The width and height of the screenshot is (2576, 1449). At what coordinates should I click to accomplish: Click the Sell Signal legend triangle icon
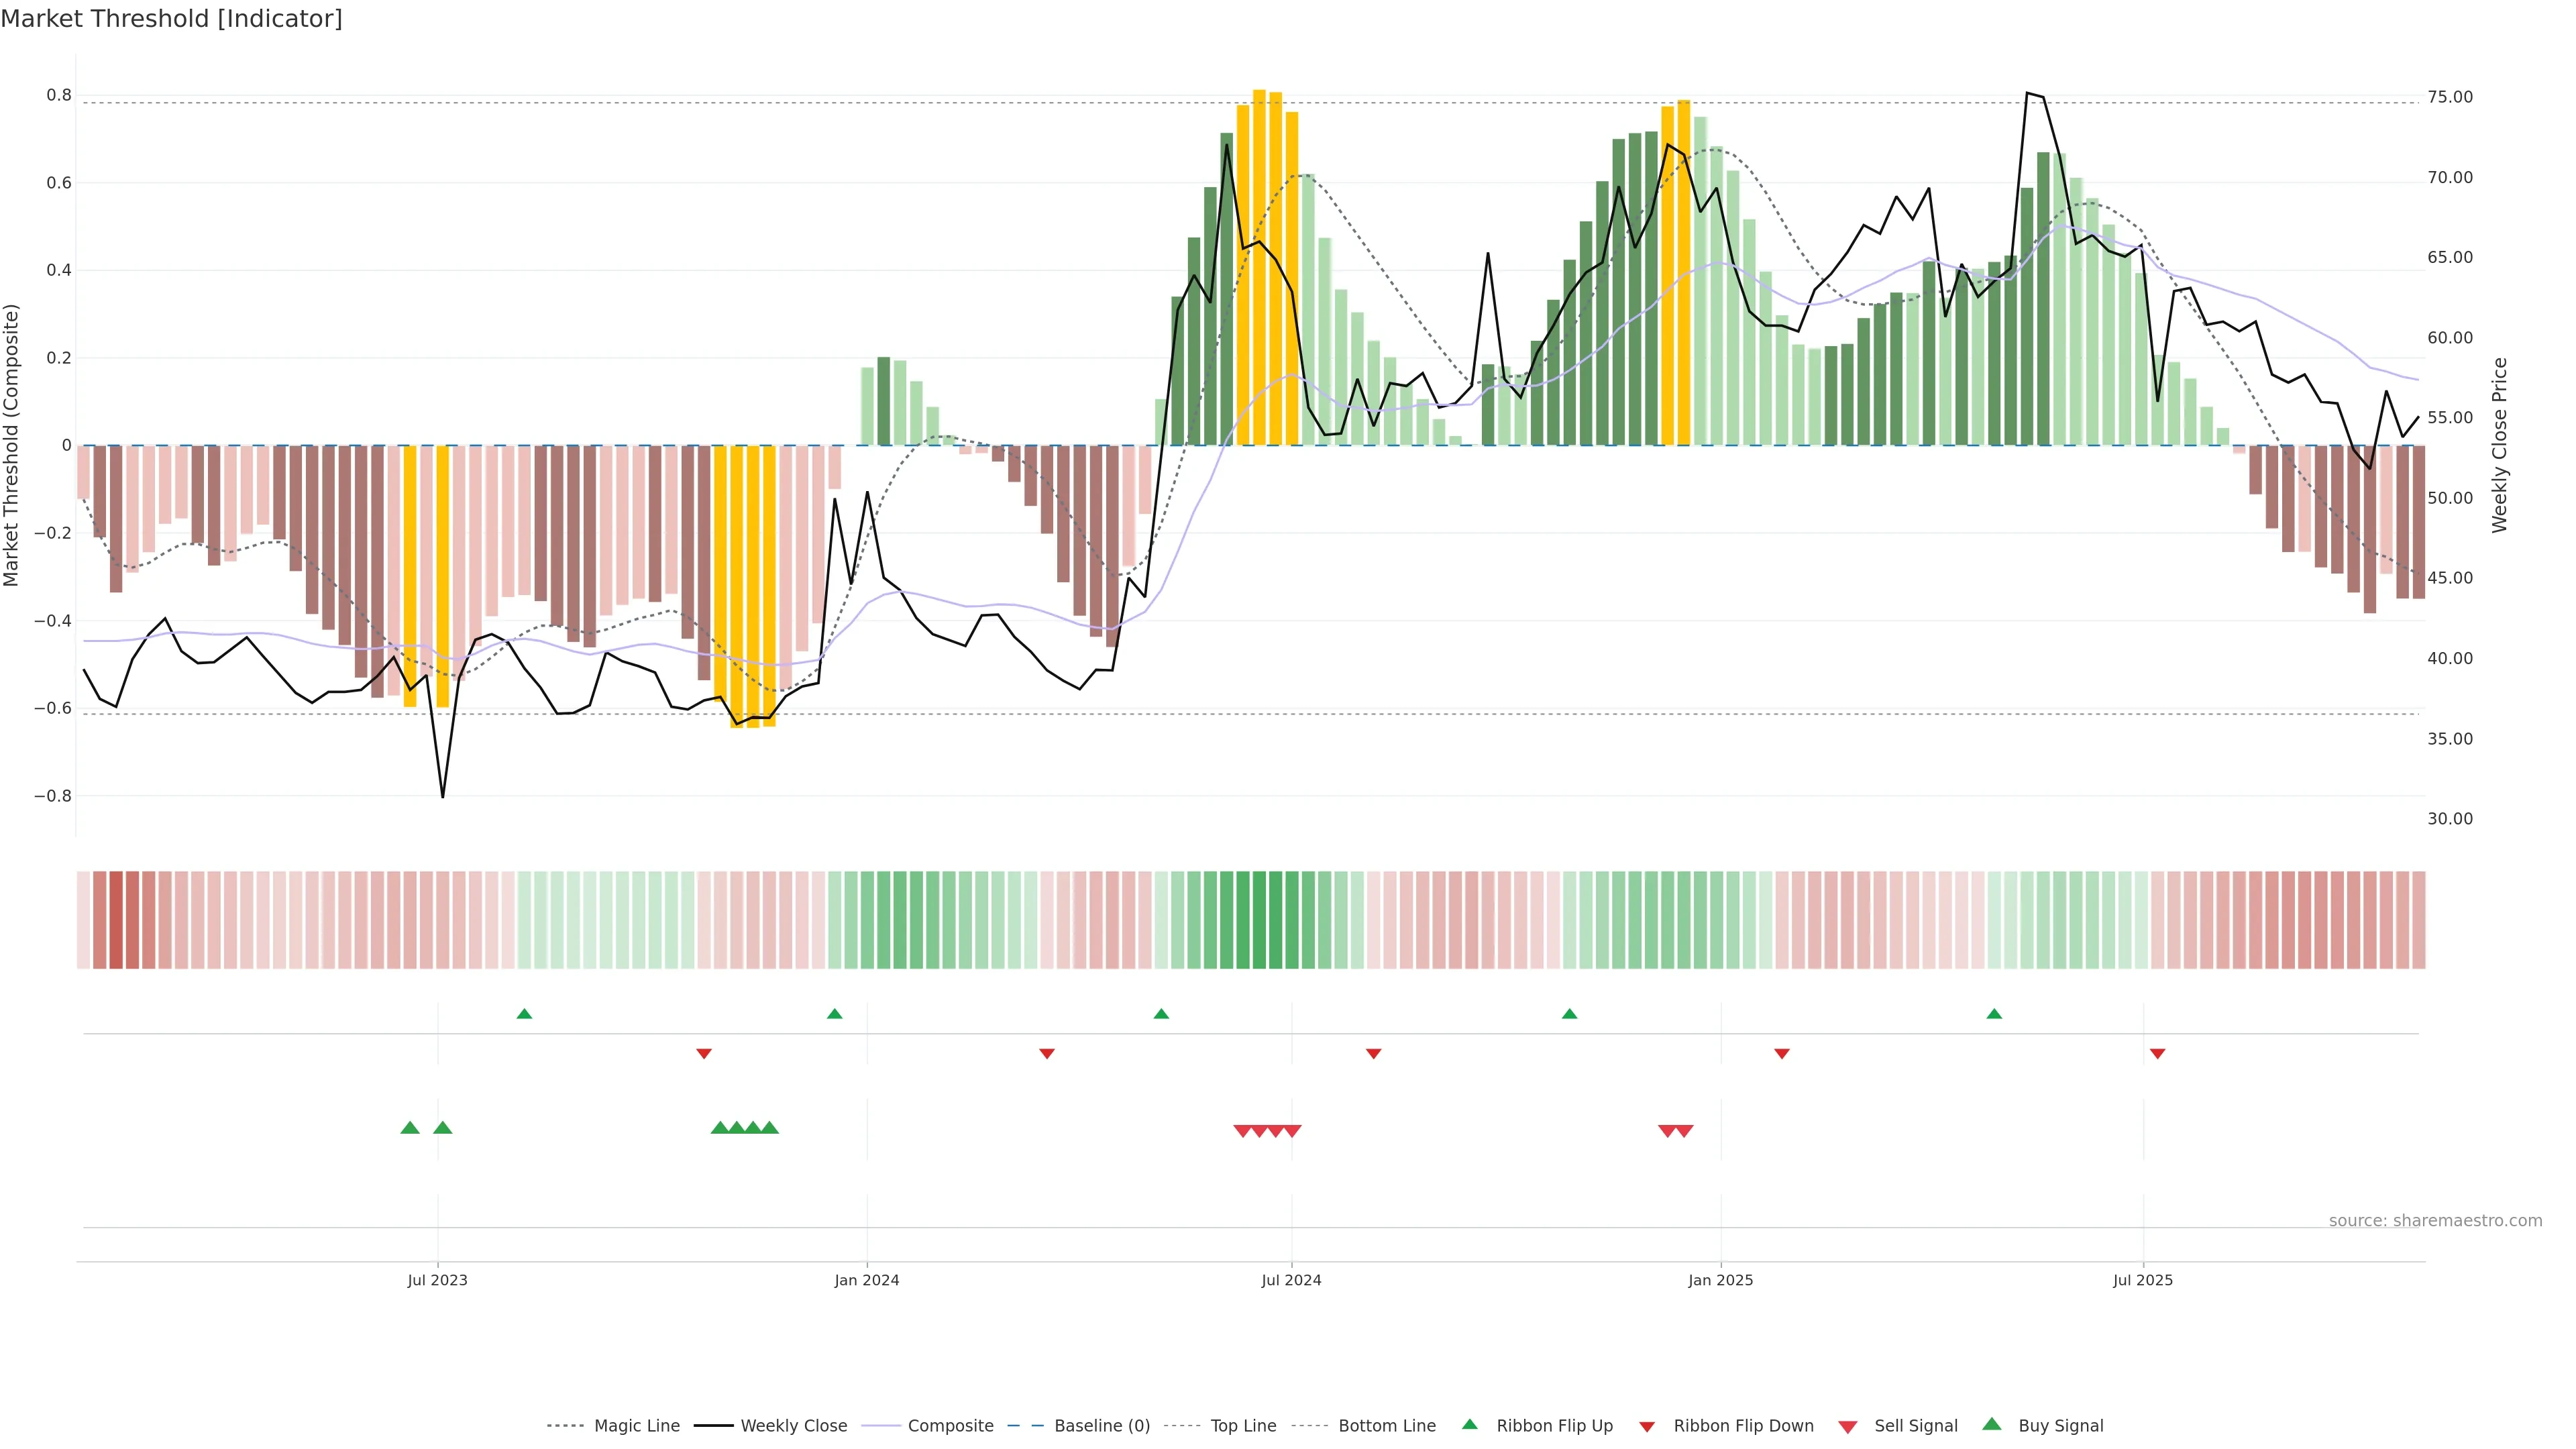1848,1427
